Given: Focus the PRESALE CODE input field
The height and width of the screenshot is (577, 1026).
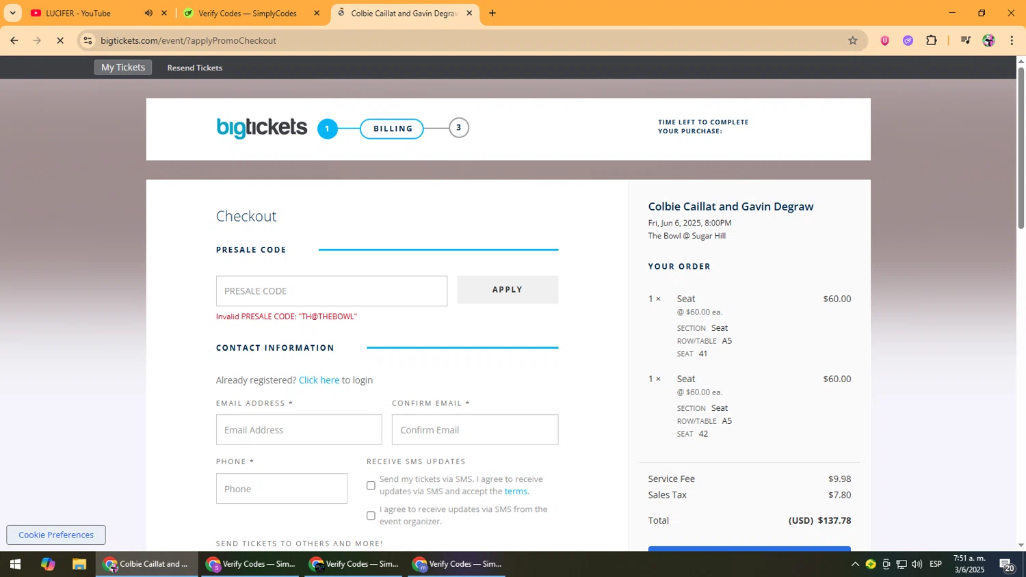Looking at the screenshot, I should [332, 291].
